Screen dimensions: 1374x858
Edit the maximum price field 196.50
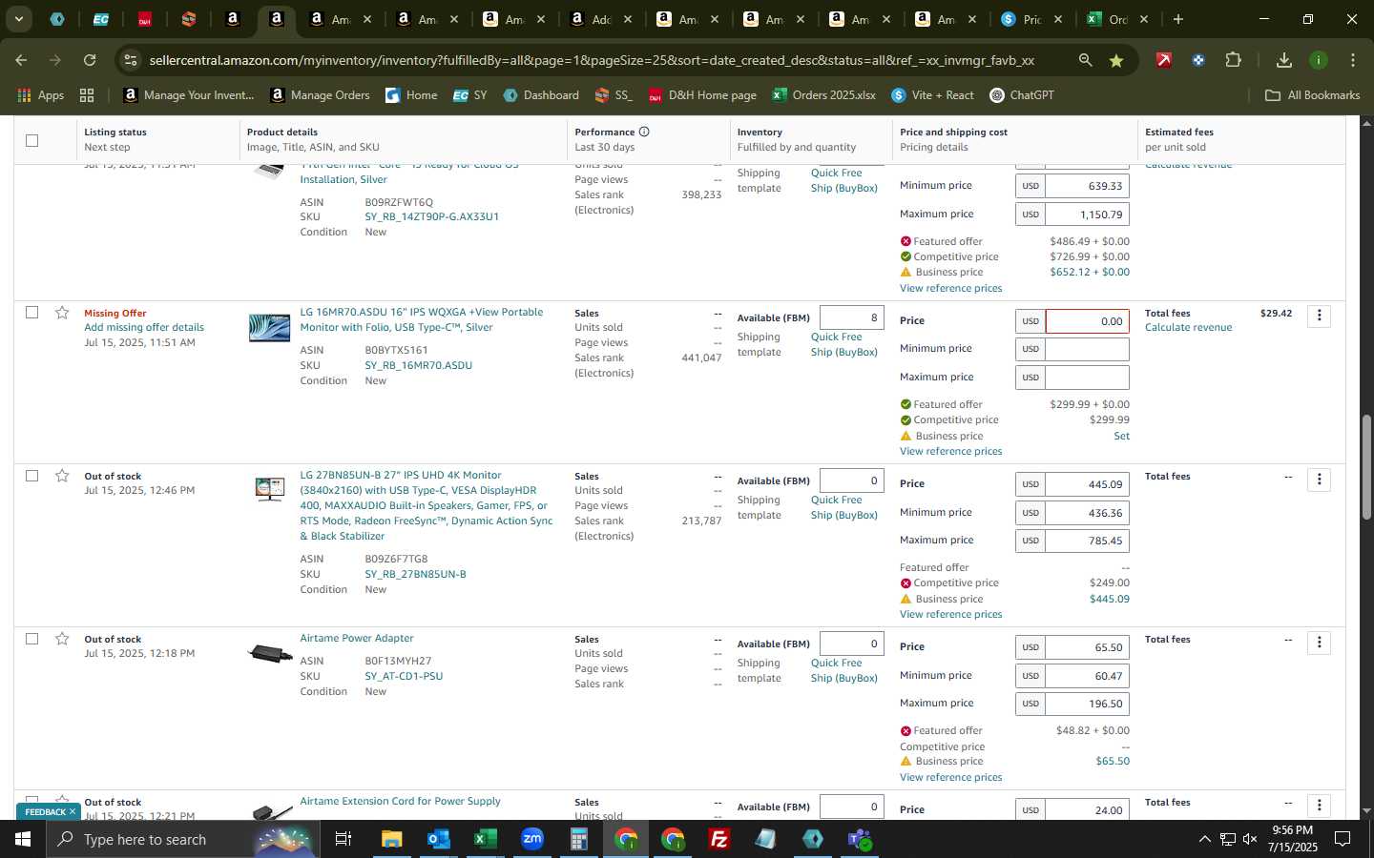1087,704
